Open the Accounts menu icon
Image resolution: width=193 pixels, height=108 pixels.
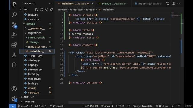tap(14, 89)
